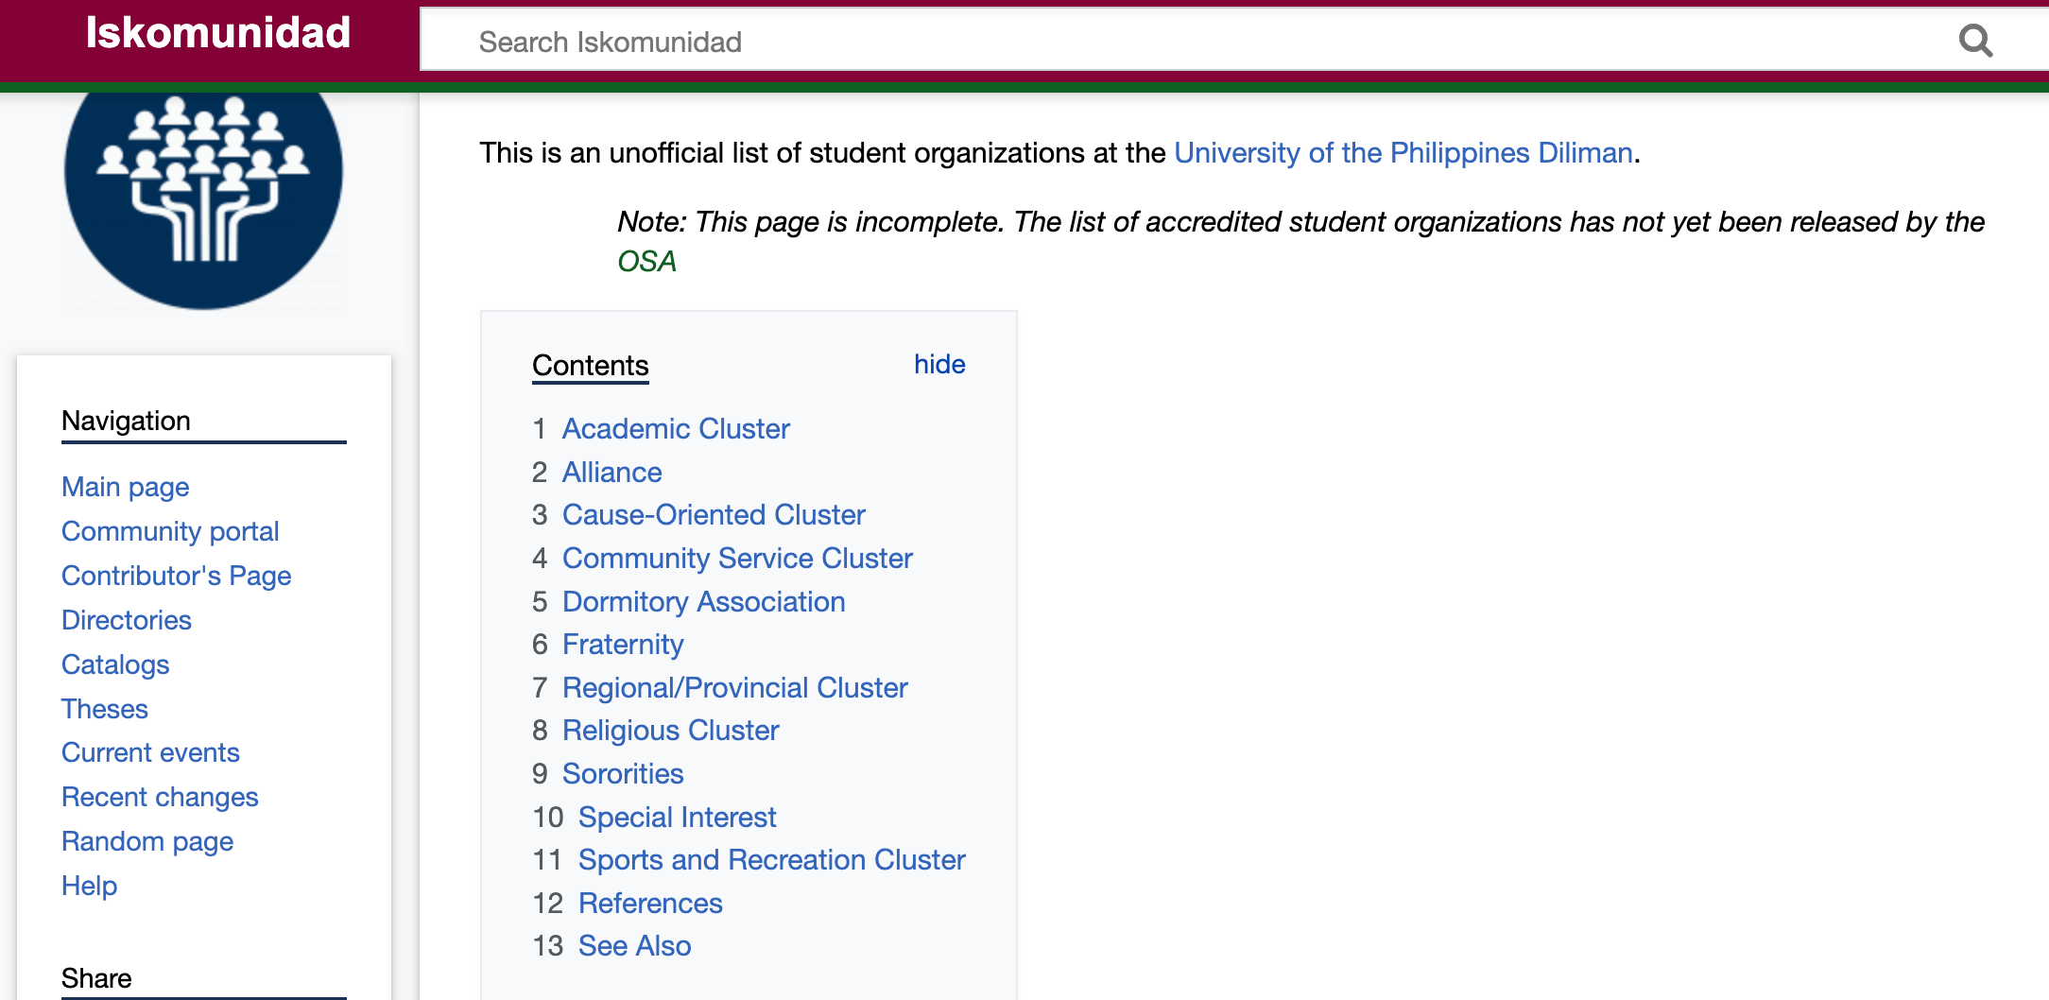Follow the University of the Philippines Diliman link
This screenshot has height=1000, width=2049.
click(x=1403, y=152)
